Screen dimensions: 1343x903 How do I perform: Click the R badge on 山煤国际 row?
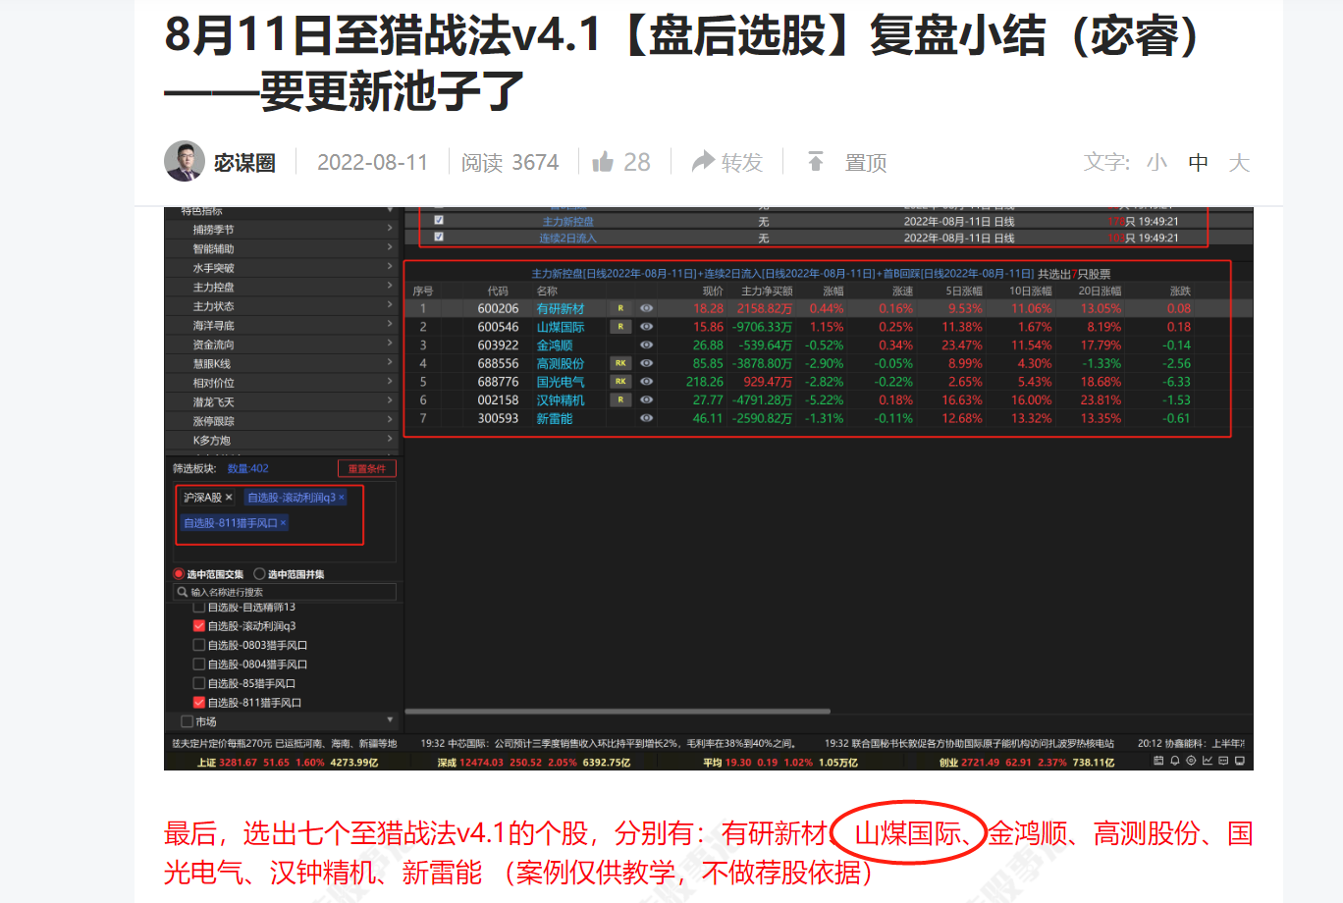click(x=620, y=327)
